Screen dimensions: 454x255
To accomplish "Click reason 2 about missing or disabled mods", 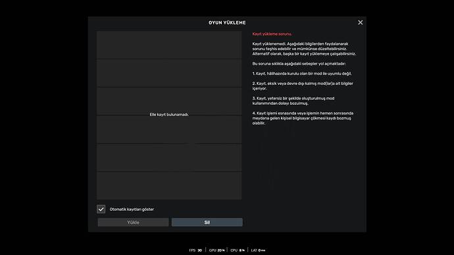I will point(303,86).
